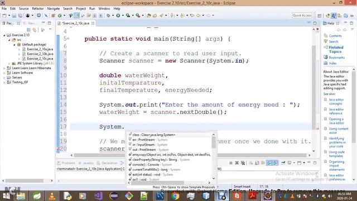Open Display Selected Console dropdown arrow
This screenshot has width=357, height=201.
294,162
